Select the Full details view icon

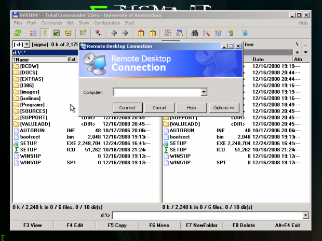(x=45, y=33)
